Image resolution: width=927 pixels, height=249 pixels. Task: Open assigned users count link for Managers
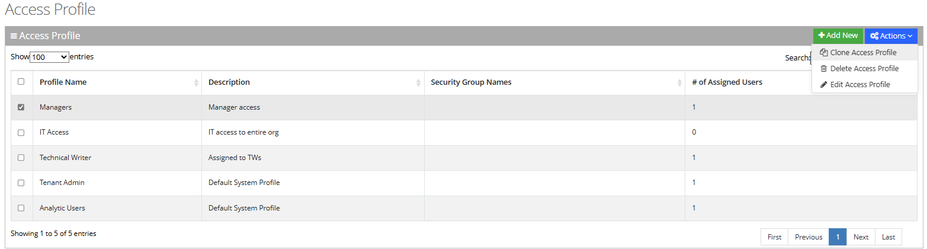pyautogui.click(x=694, y=107)
